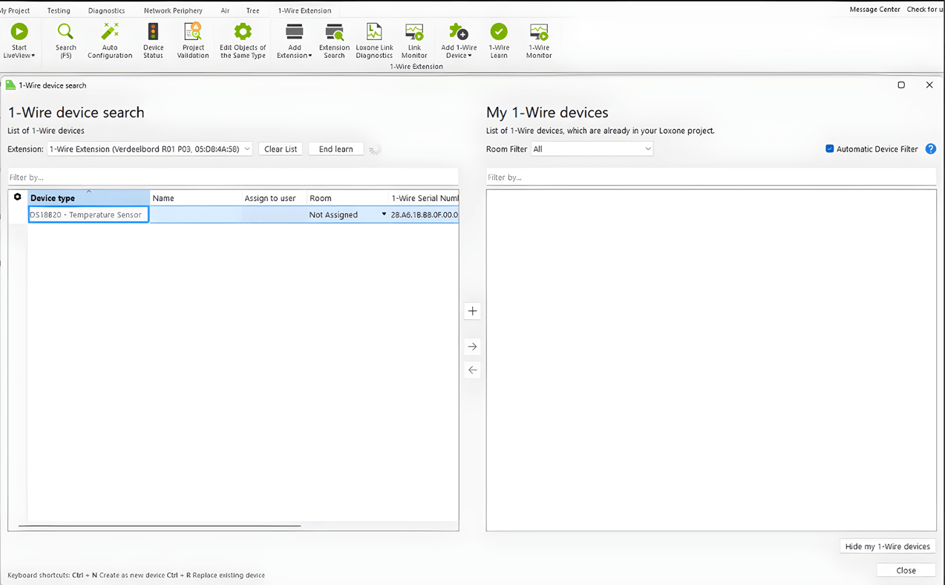The image size is (945, 585).
Task: Click My 1-Wire devices Filter by field
Action: click(x=711, y=177)
